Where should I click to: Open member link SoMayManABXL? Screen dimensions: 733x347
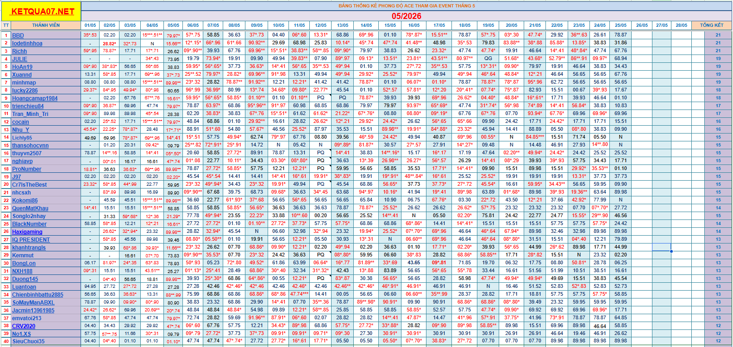pyautogui.click(x=33, y=303)
